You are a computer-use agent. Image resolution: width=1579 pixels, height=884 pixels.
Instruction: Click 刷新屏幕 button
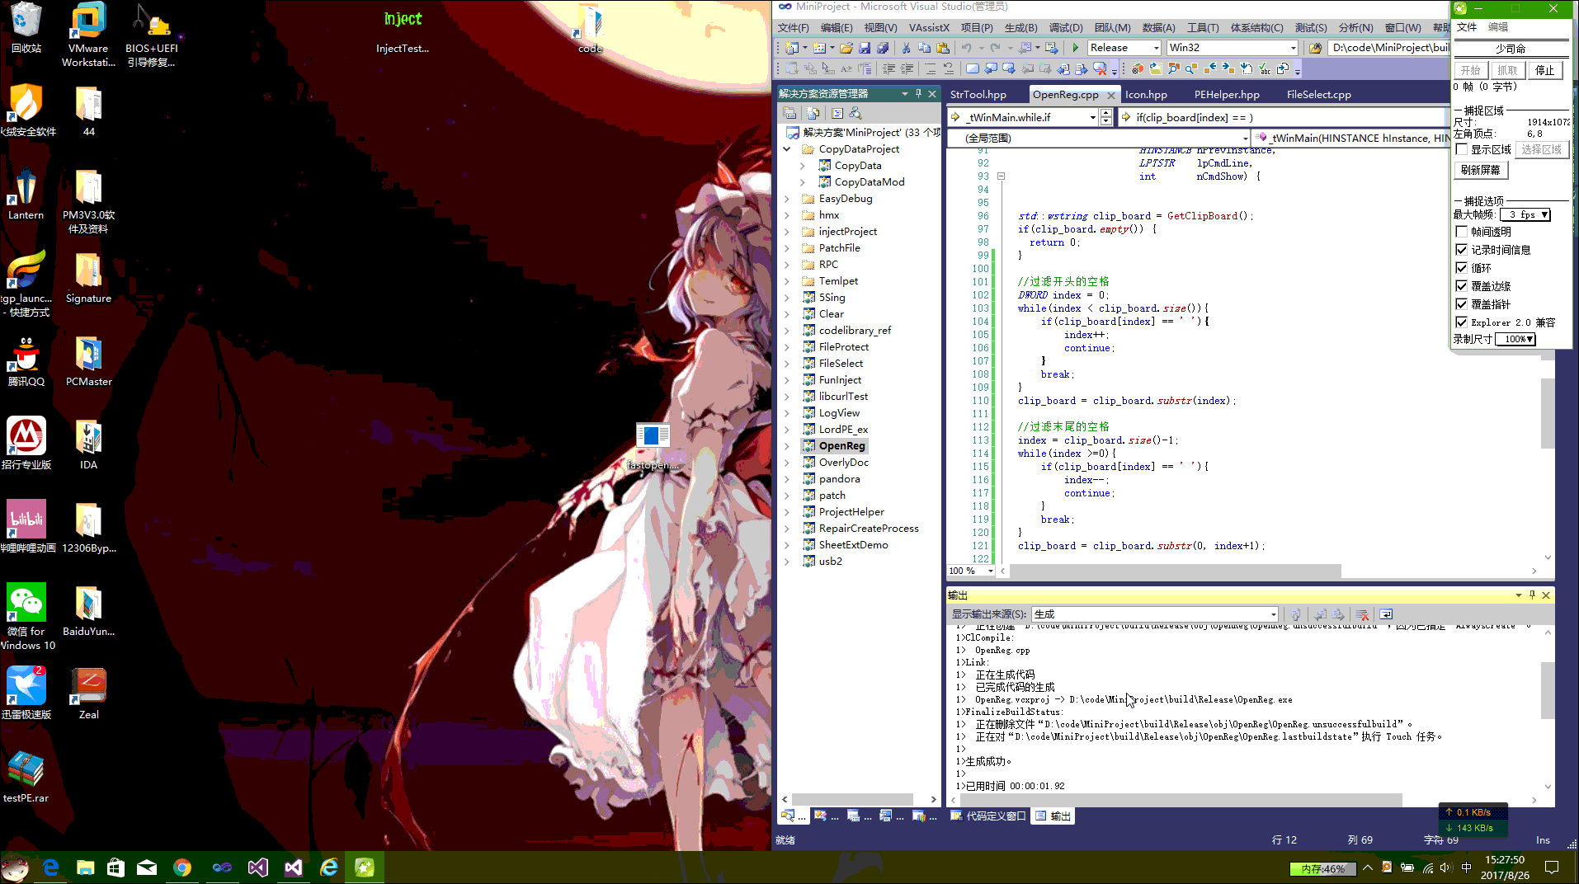point(1480,170)
